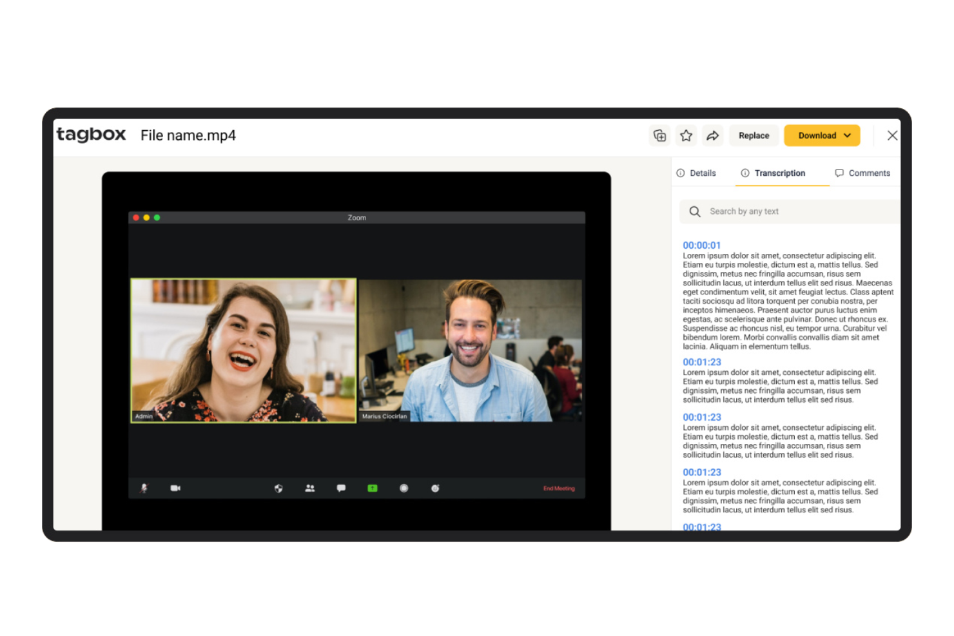
Task: Show the participants list icon
Action: tap(310, 488)
